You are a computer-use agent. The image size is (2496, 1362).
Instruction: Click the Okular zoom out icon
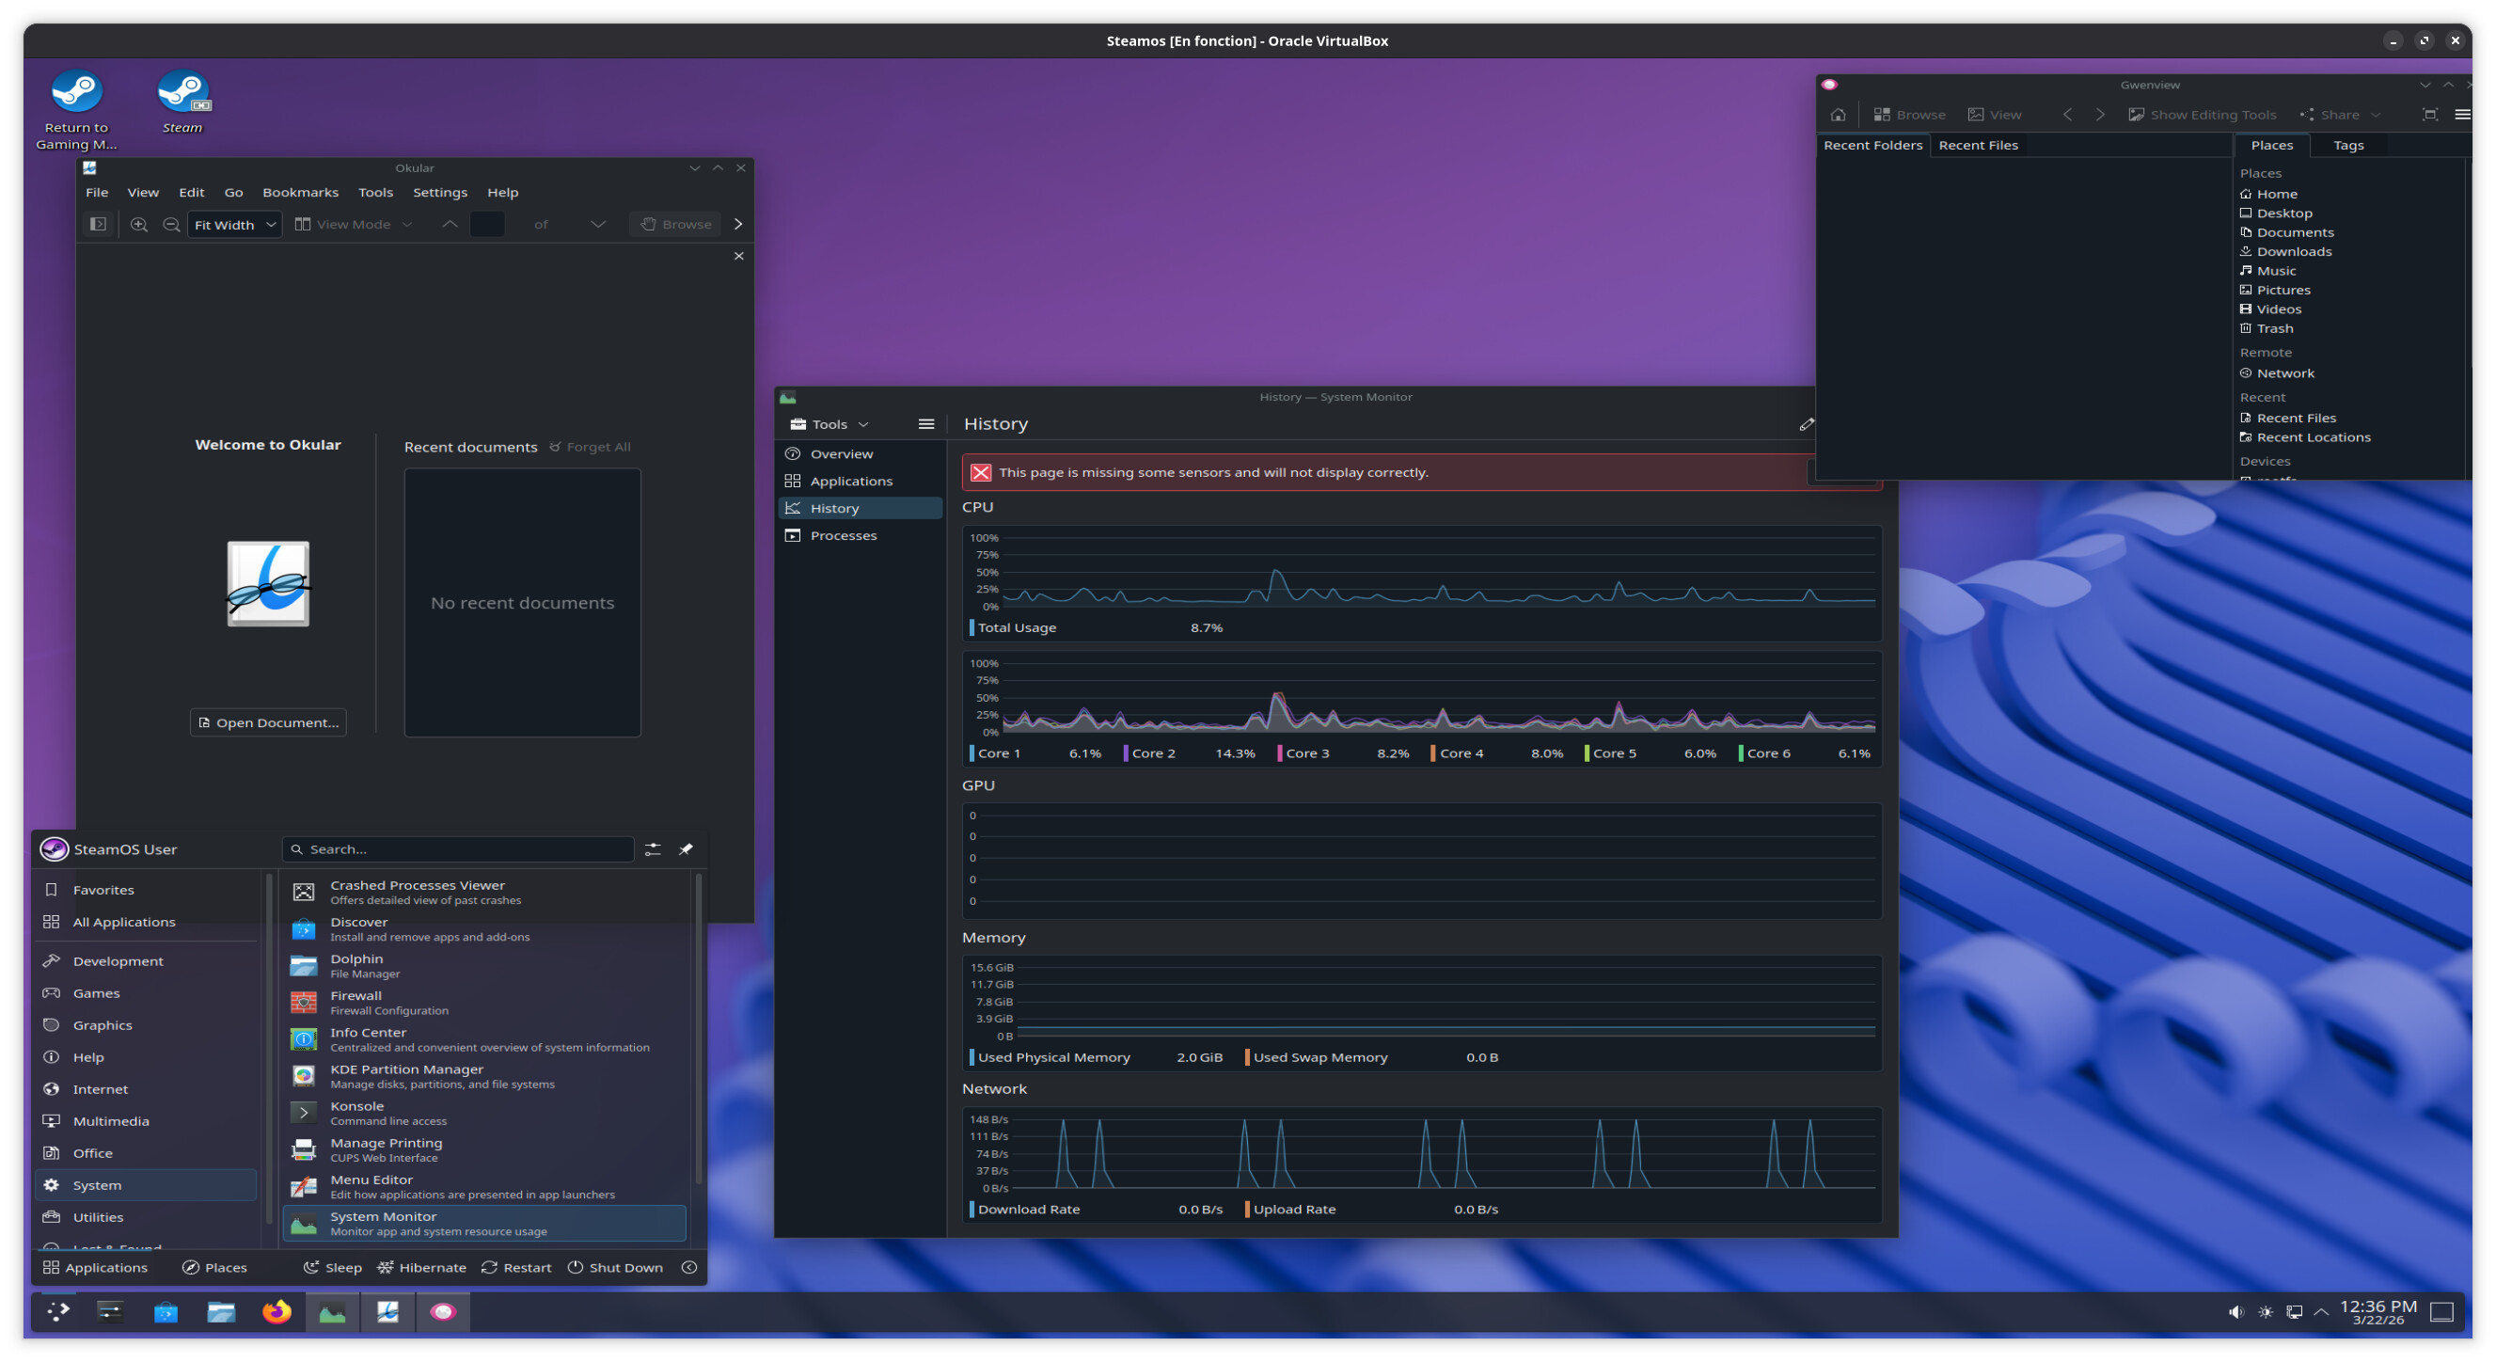(171, 224)
